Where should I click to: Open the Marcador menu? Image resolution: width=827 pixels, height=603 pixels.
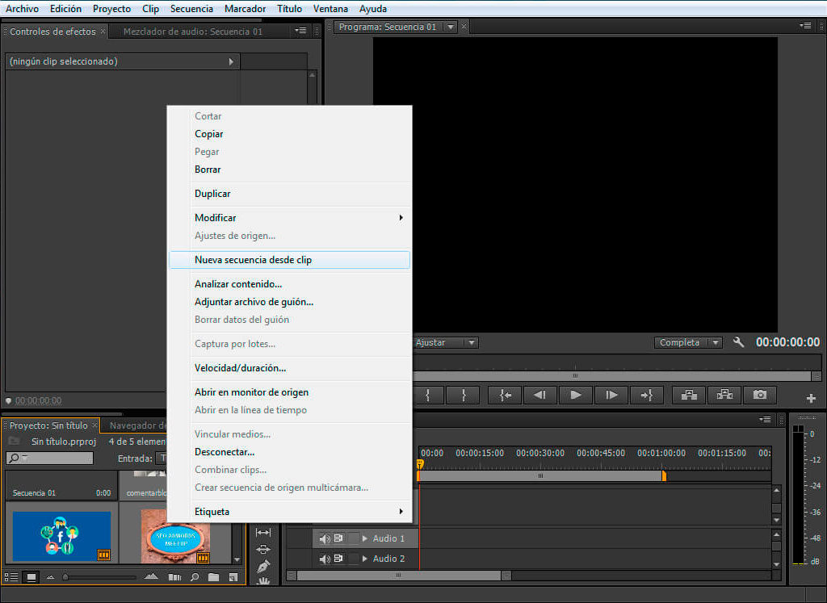(x=246, y=8)
